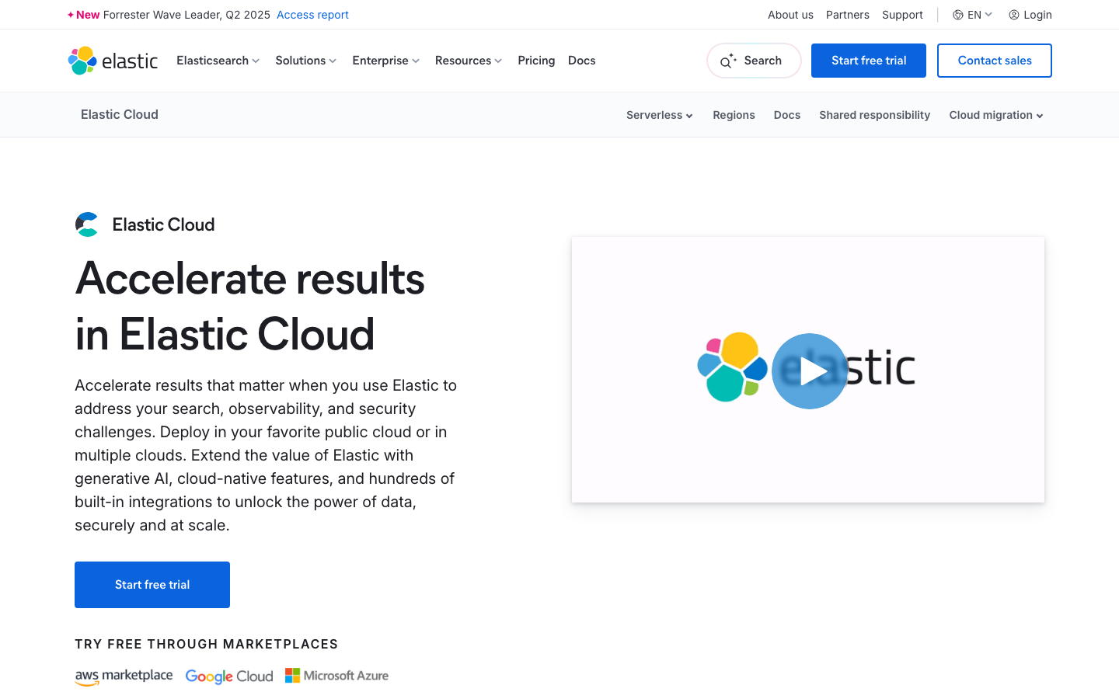Expand the Serverless submenu

pos(659,115)
